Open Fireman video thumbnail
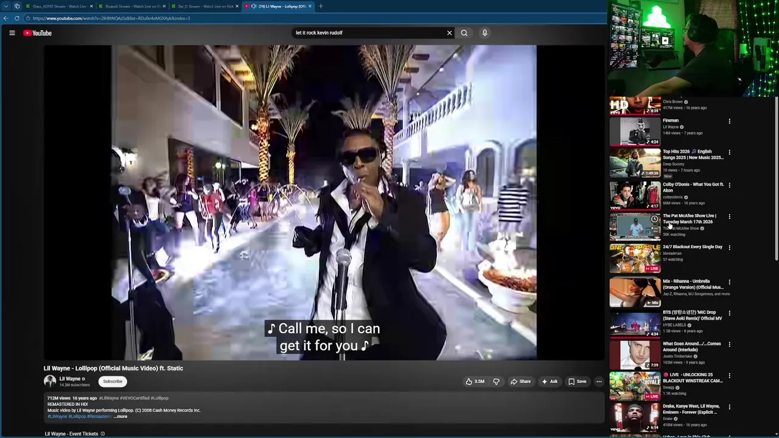 coord(635,131)
